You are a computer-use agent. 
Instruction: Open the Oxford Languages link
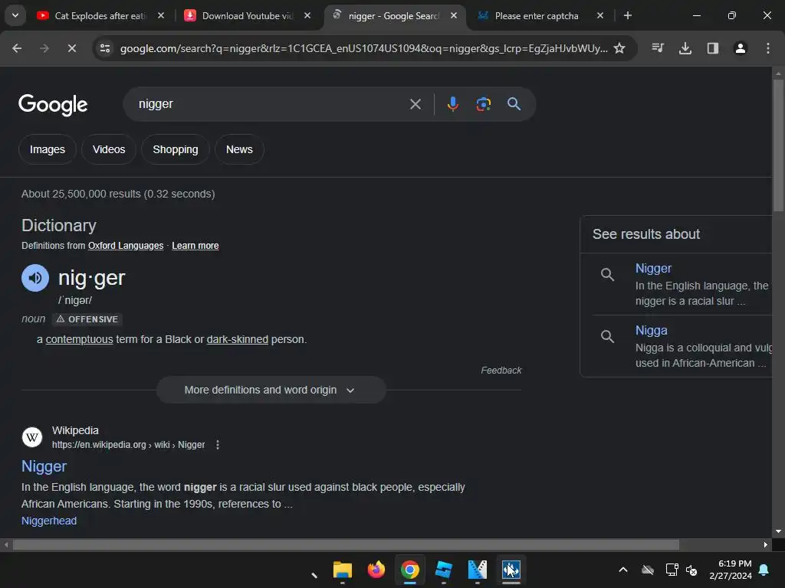point(126,246)
